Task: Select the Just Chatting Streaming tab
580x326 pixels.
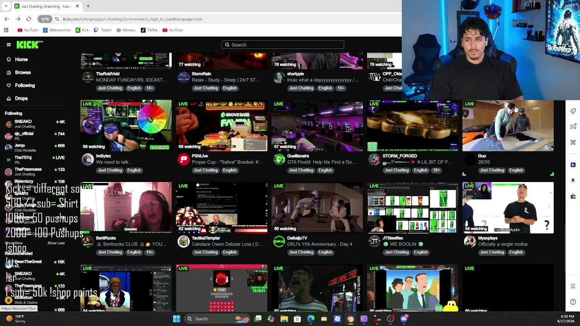Action: pos(47,6)
